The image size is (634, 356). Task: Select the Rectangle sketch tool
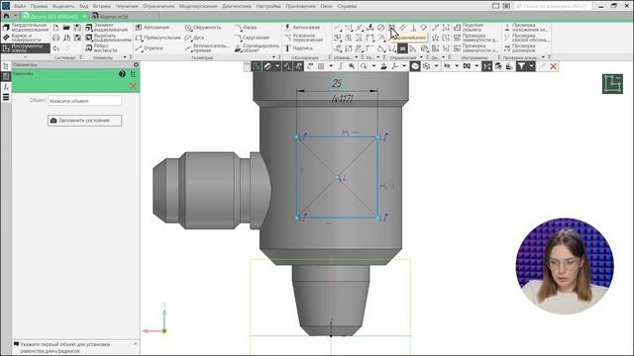tap(158, 38)
